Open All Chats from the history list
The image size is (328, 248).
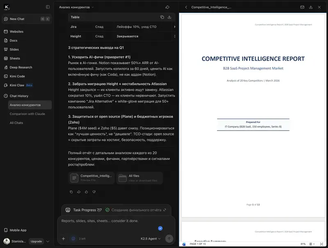point(16,123)
